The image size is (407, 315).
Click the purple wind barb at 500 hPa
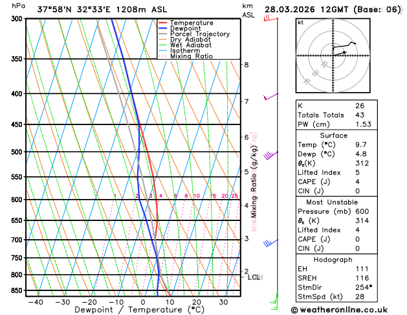coord(270,155)
